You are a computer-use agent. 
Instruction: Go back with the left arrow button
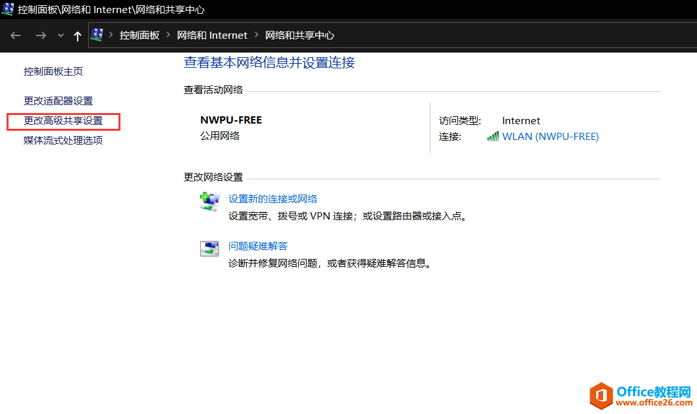pos(16,35)
